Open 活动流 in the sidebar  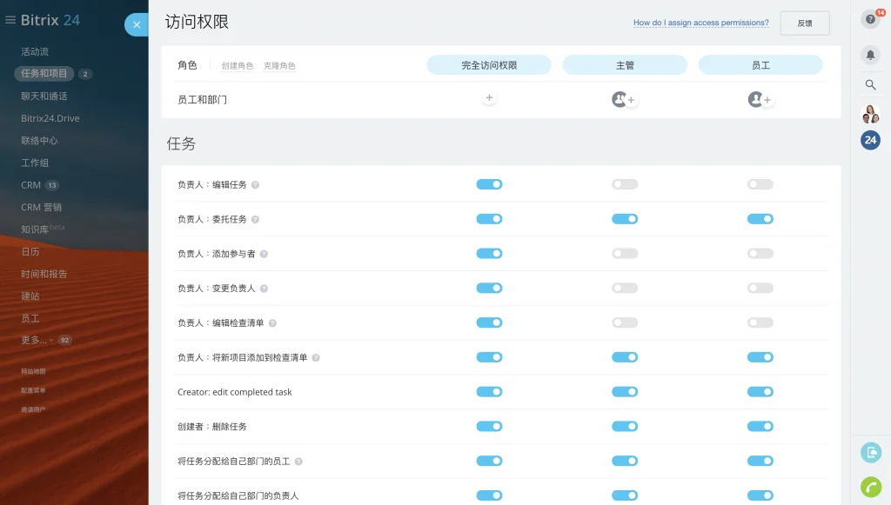pyautogui.click(x=35, y=51)
